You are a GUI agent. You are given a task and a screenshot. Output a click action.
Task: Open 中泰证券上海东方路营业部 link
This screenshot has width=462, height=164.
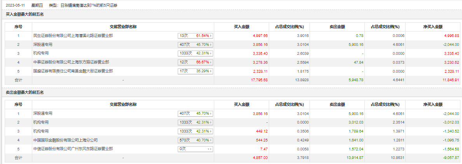tap(71, 62)
